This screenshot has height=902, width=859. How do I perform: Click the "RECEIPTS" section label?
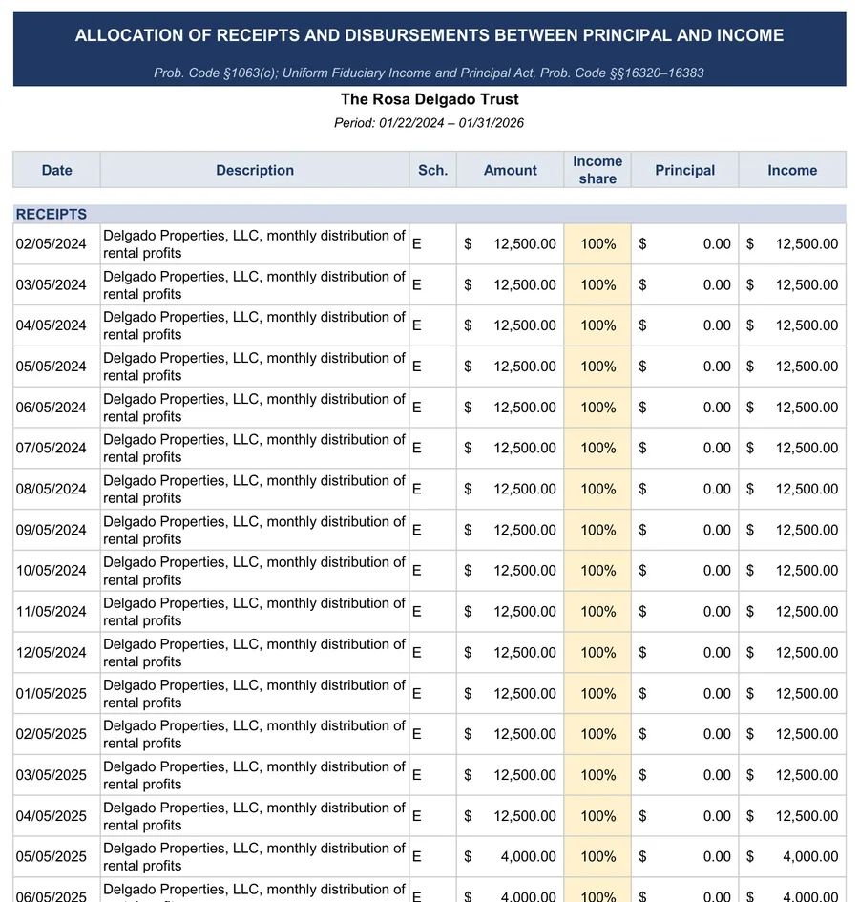pyautogui.click(x=52, y=214)
